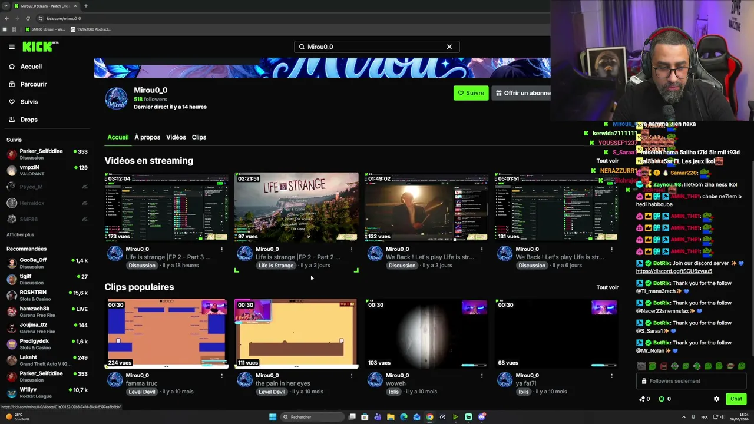Open the 1920x1080 Abstract bookmark
Viewport: 754px width, 424px height.
[90, 29]
